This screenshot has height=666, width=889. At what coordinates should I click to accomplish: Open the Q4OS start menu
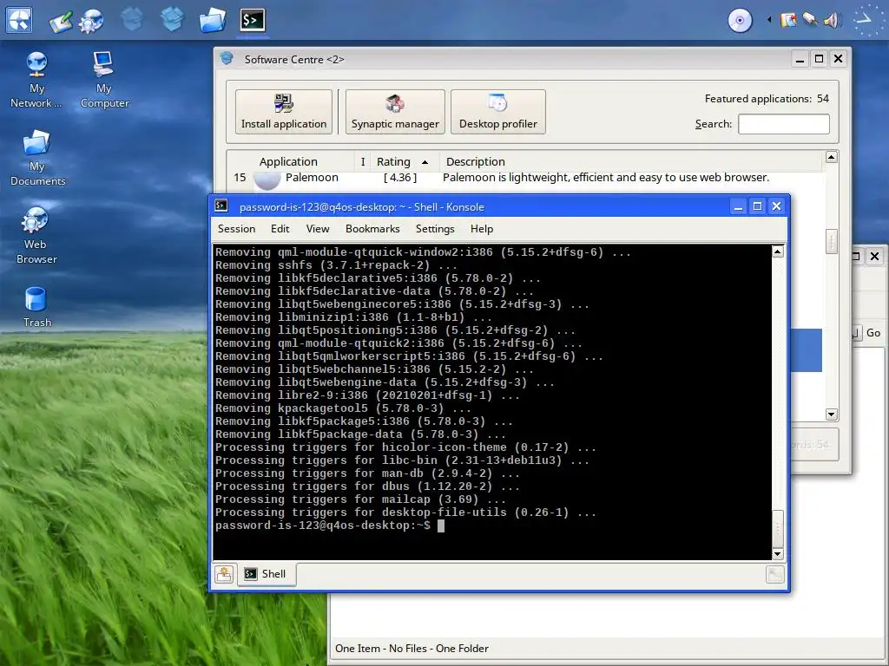pos(19,21)
